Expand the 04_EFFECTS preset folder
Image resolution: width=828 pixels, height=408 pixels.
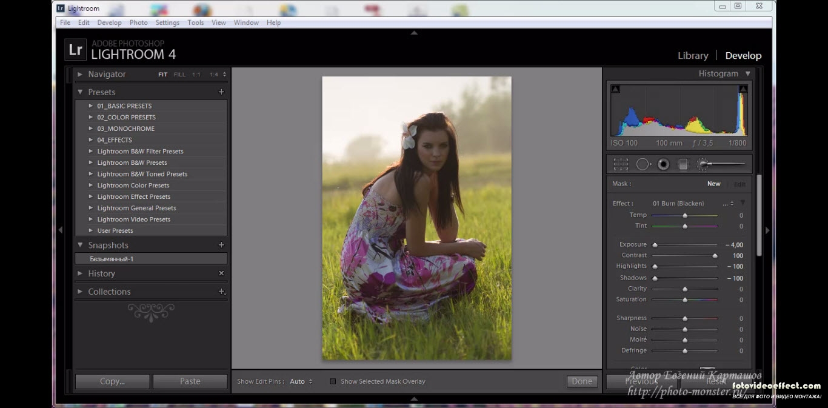click(x=91, y=139)
